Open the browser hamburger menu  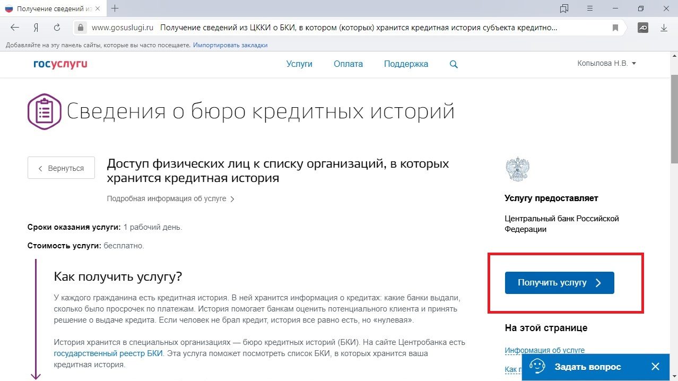(590, 8)
